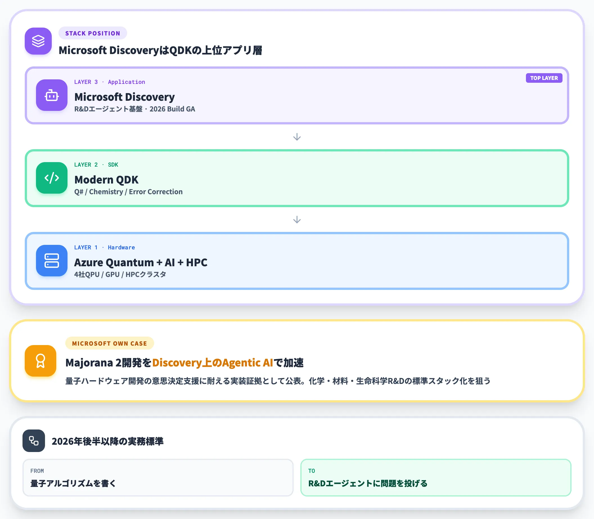Image resolution: width=594 pixels, height=519 pixels.
Task: Click the orange award ribbon icon
Action: pyautogui.click(x=40, y=361)
